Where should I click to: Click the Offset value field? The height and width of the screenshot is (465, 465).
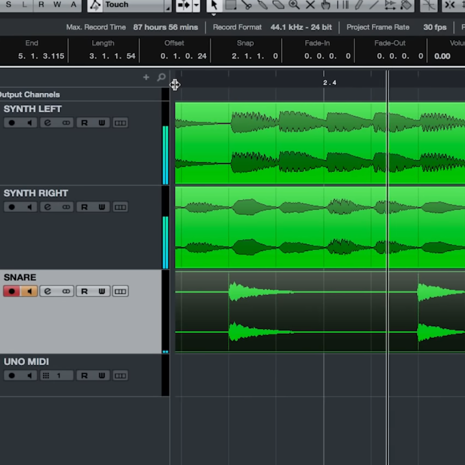(183, 56)
